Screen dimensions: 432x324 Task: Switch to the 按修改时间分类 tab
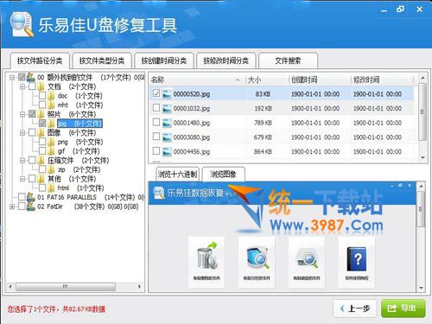(x=226, y=60)
